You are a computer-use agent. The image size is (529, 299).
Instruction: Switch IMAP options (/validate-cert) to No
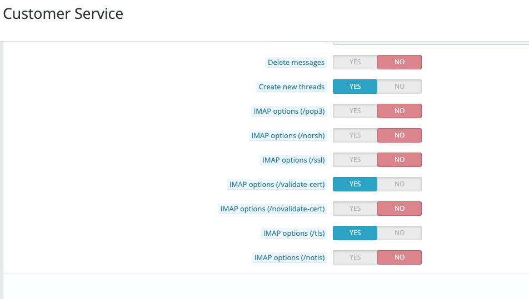click(x=400, y=184)
